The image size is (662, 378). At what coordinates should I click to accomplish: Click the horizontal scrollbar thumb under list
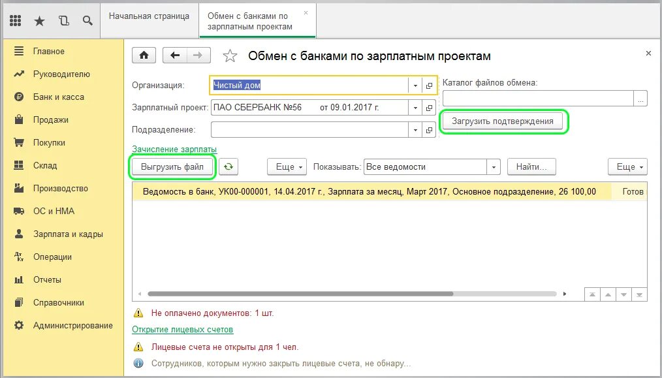[300, 294]
